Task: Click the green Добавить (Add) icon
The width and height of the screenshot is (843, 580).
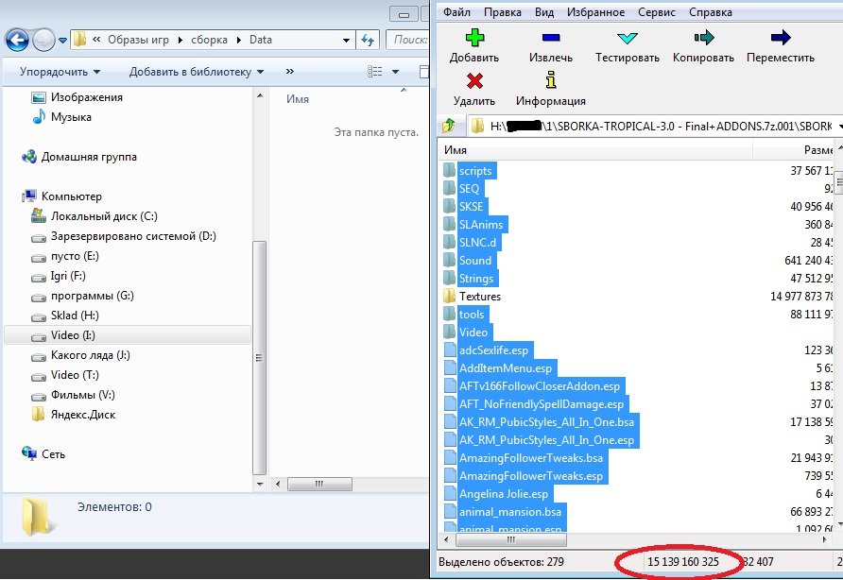Action: click(474, 39)
